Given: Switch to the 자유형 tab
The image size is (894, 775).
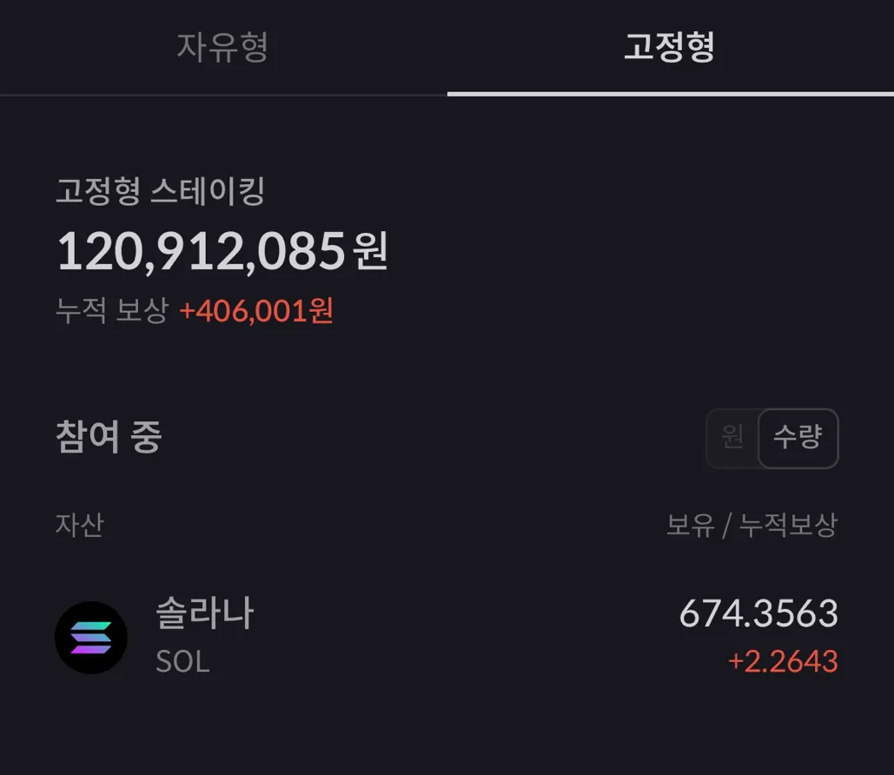Looking at the screenshot, I should pos(222,47).
